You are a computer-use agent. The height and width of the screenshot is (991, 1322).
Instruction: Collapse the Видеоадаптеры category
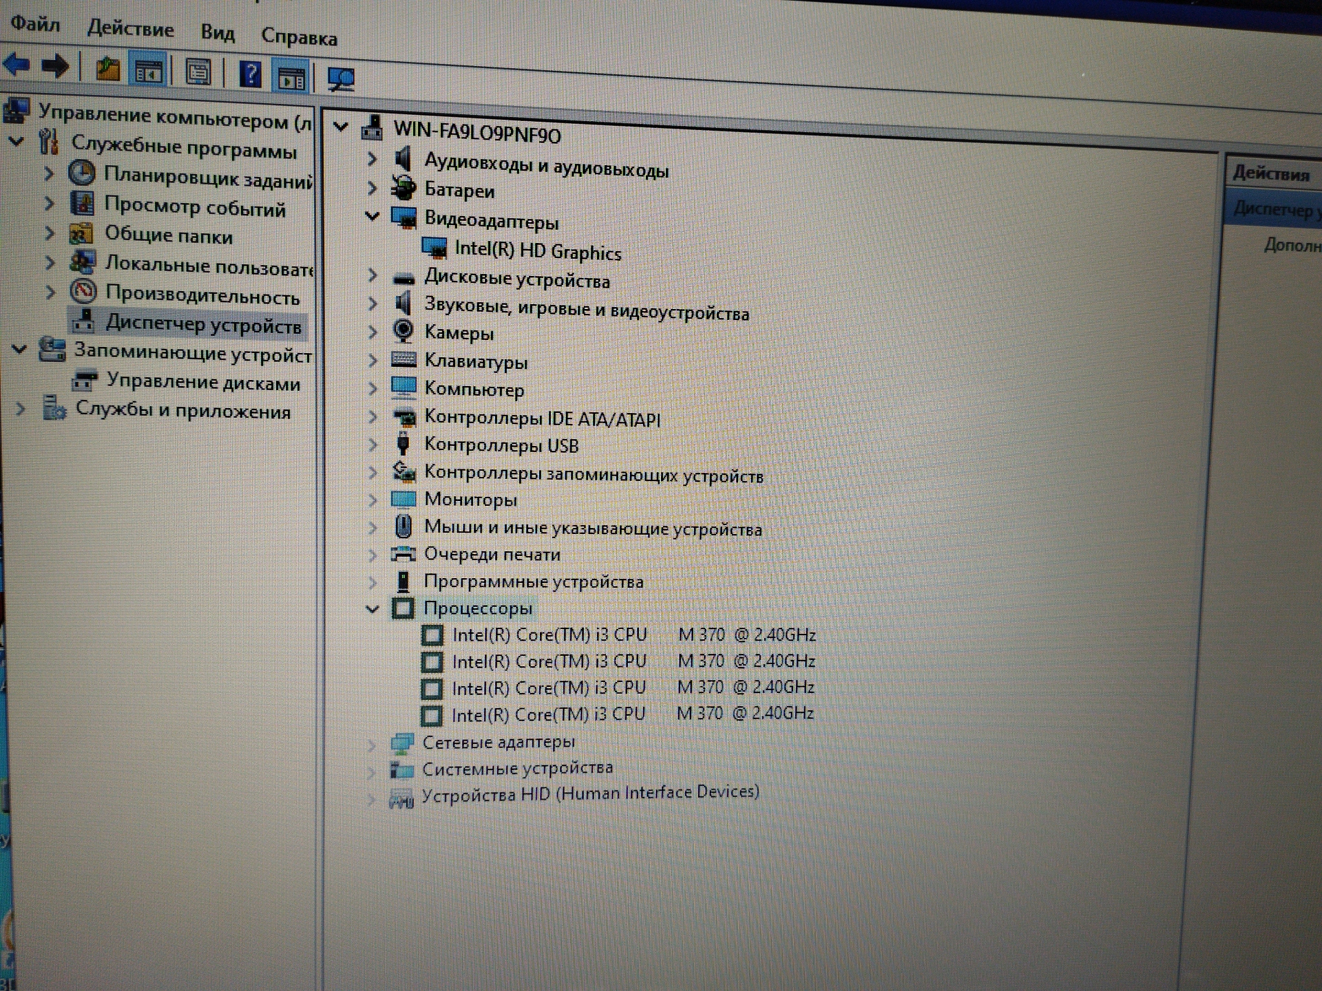click(x=373, y=216)
